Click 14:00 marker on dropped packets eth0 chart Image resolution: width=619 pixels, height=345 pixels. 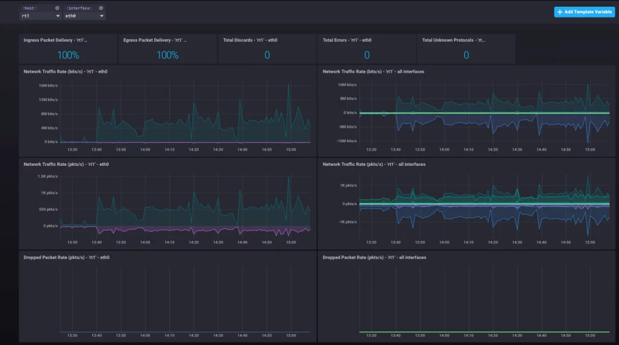pyautogui.click(x=145, y=335)
